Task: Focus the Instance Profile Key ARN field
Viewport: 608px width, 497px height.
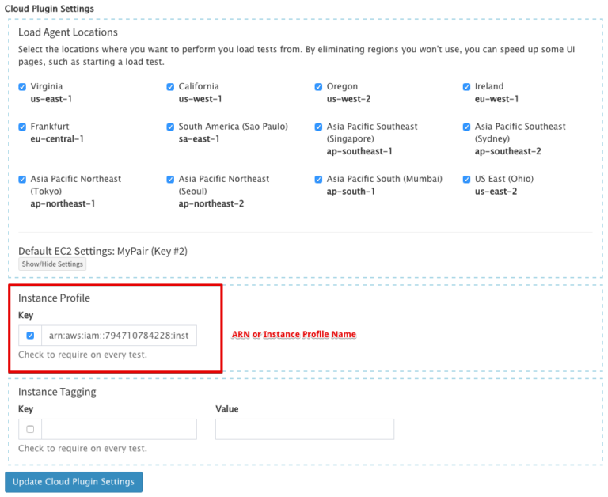Action: [119, 336]
